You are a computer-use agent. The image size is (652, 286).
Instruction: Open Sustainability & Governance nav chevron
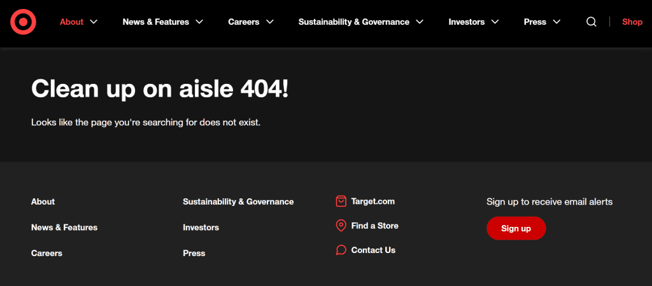tap(420, 22)
